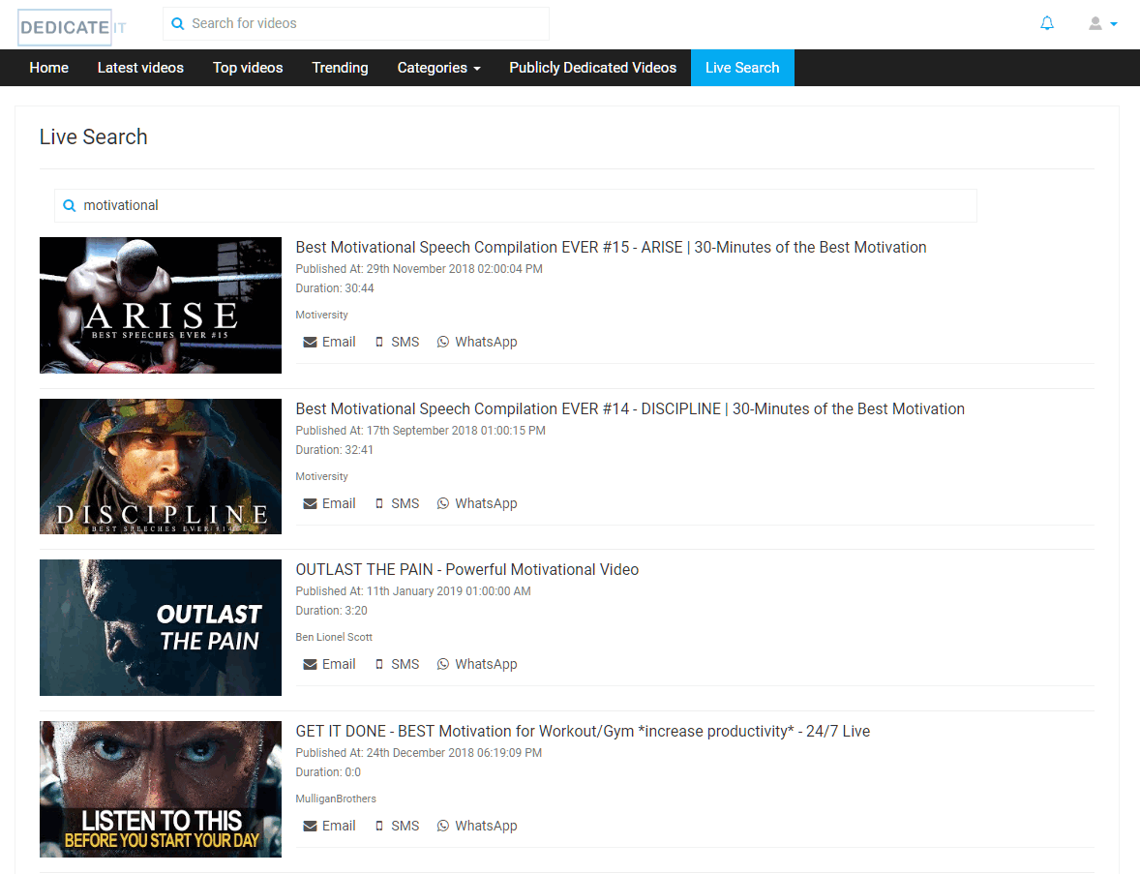Click Email envelope icon for GET IT DONE
1140x874 pixels.
click(x=310, y=826)
